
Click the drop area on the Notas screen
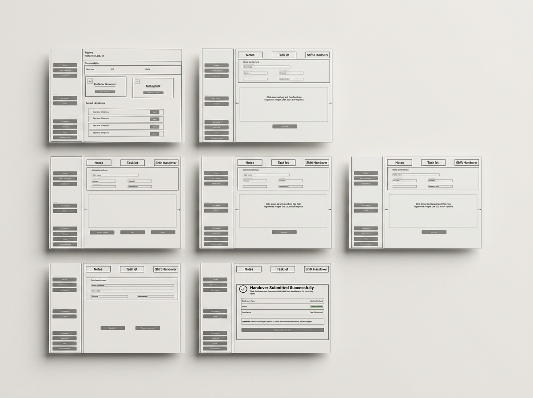(x=433, y=211)
